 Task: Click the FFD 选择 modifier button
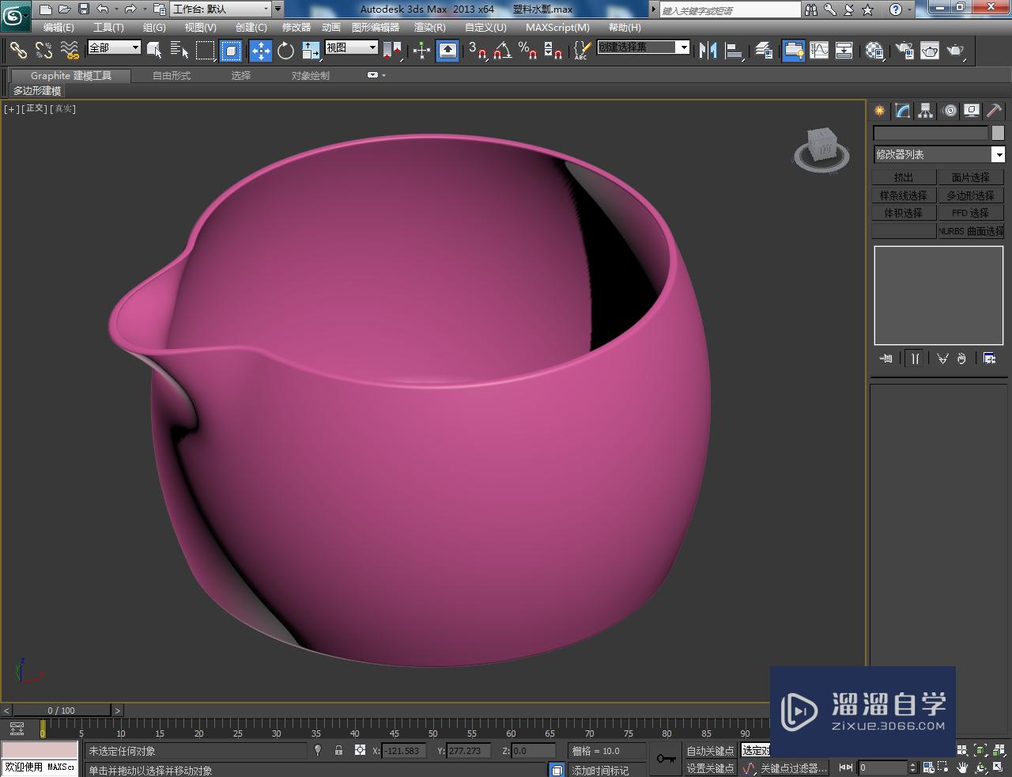[971, 213]
